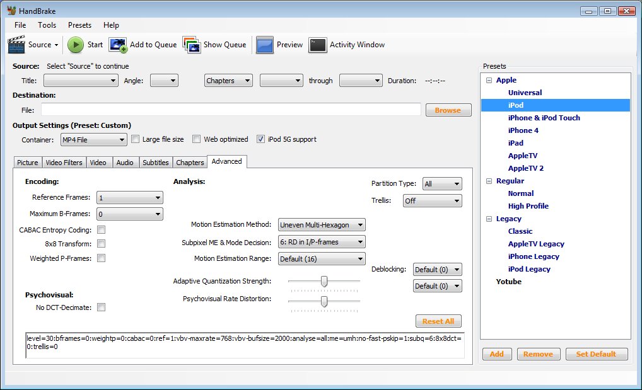Click the Browse button
642x390 pixels.
click(x=448, y=110)
